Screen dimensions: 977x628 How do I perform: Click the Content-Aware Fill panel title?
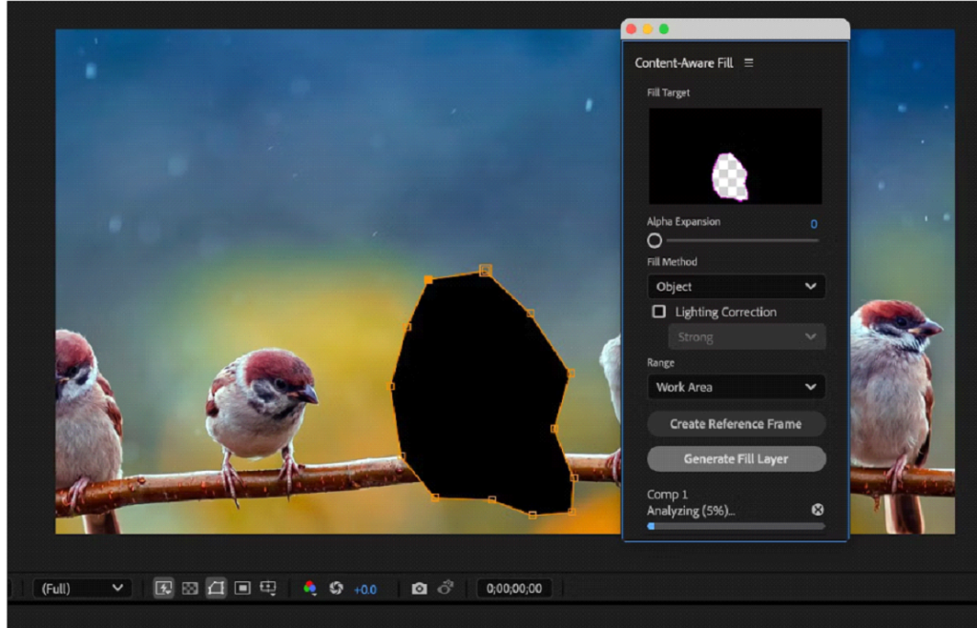coord(683,63)
